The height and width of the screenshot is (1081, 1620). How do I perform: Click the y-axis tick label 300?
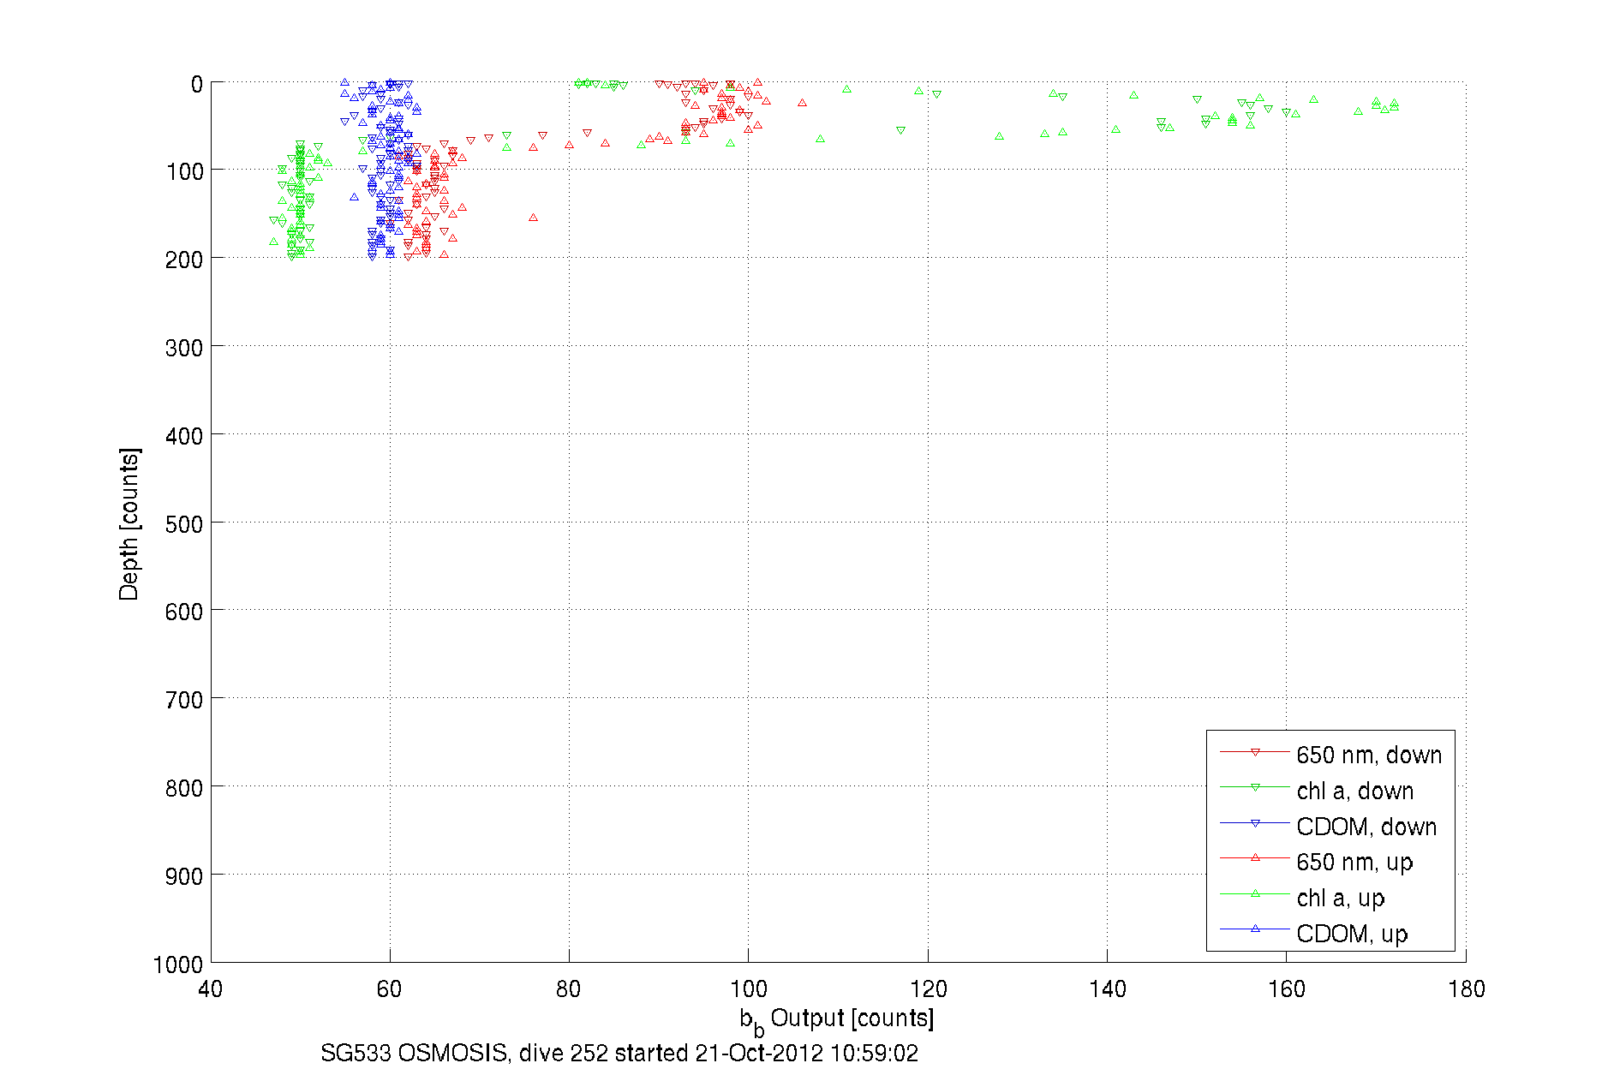click(184, 349)
